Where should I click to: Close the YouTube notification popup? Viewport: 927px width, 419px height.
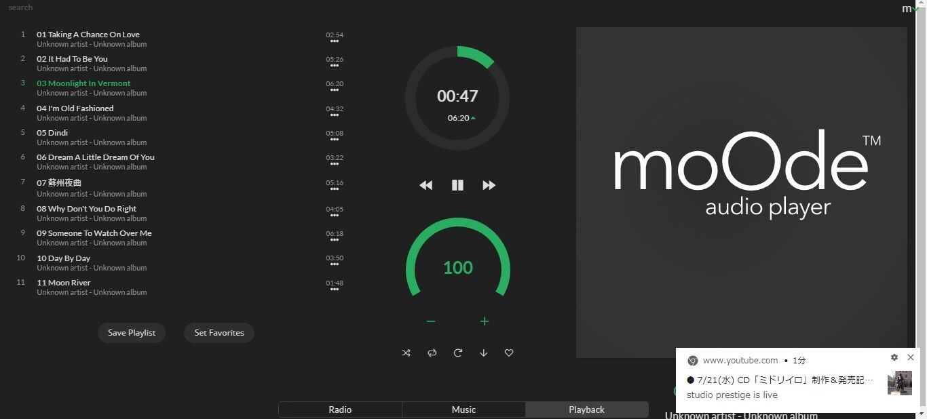(911, 357)
